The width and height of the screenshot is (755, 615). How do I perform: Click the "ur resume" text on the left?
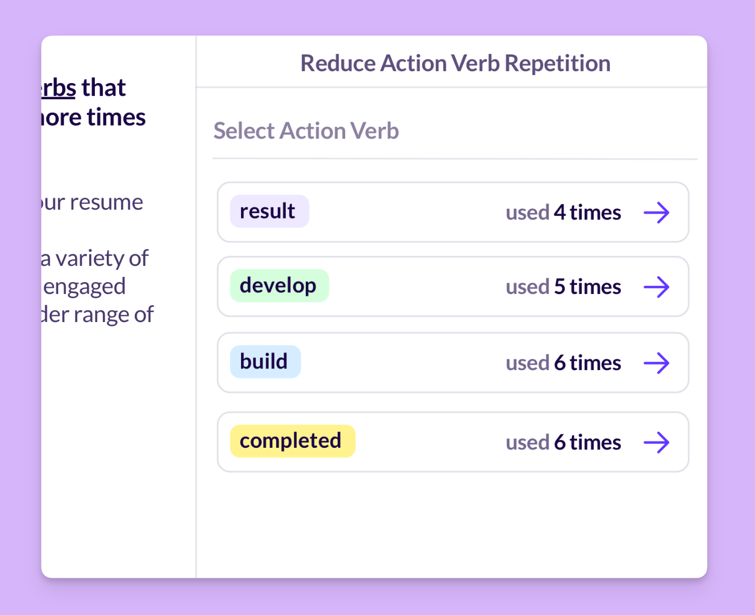pos(93,203)
